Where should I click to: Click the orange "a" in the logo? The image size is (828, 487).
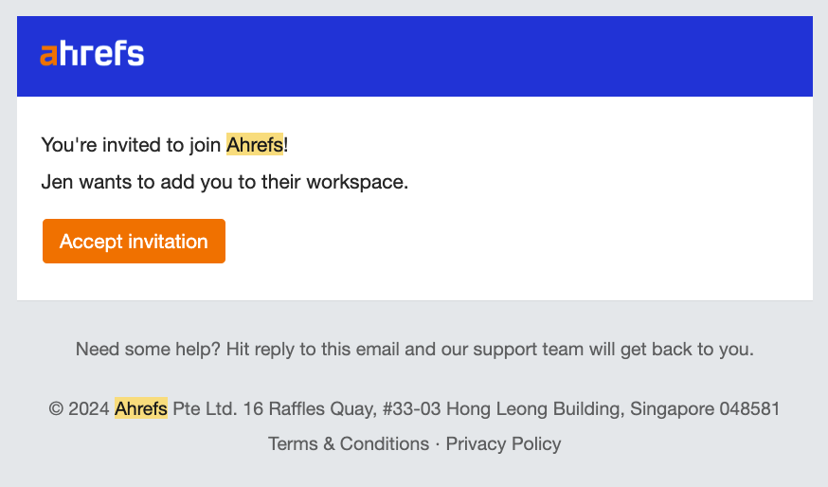(48, 56)
